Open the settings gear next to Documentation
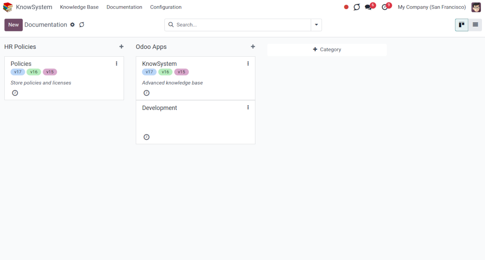This screenshot has width=485, height=260. pyautogui.click(x=73, y=25)
